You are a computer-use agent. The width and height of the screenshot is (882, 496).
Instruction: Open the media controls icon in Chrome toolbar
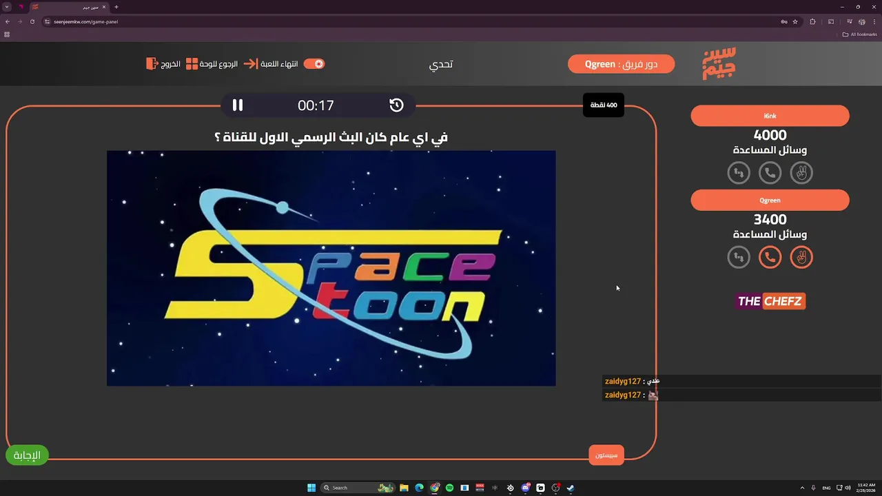click(x=850, y=21)
